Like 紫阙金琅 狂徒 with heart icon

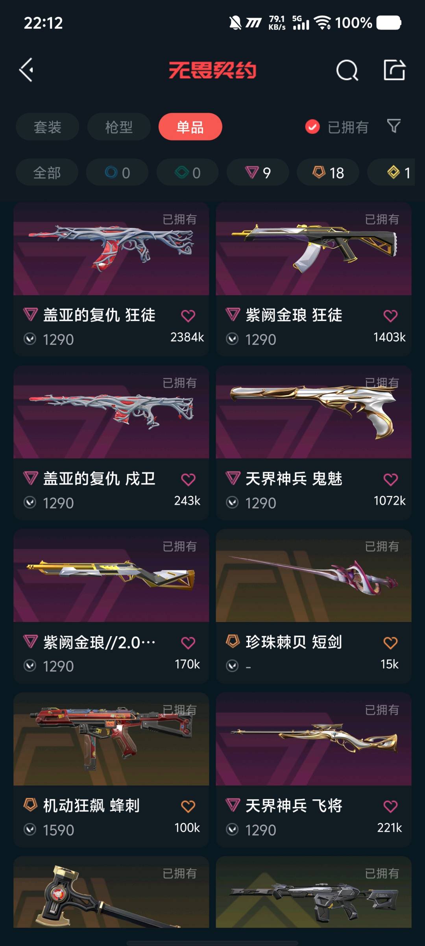coord(390,316)
